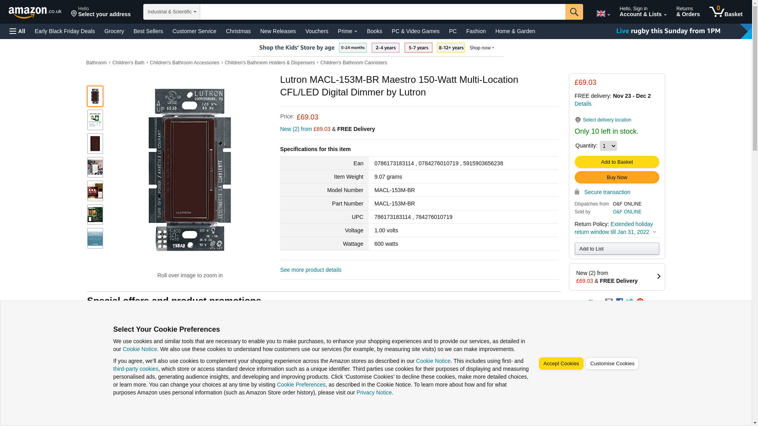The height and width of the screenshot is (426, 758).
Task: Go to Early Black Friday Deals
Action: pos(65,31)
